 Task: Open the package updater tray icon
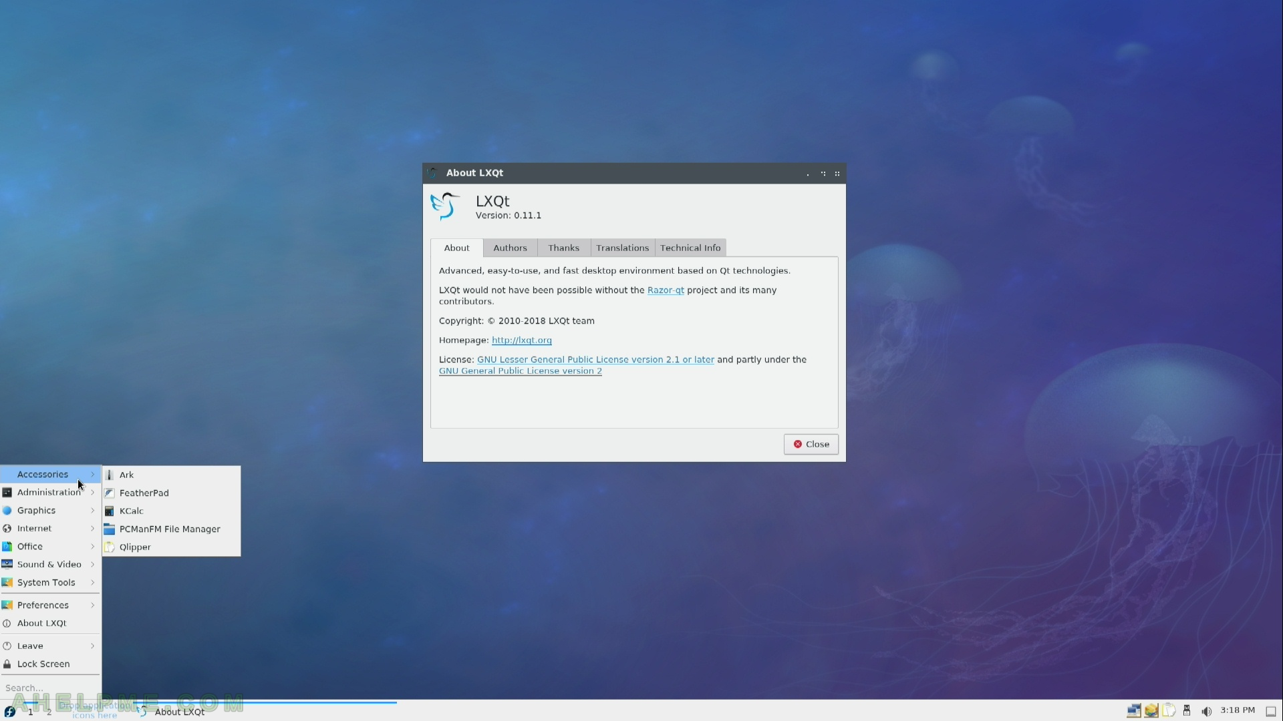point(1151,711)
